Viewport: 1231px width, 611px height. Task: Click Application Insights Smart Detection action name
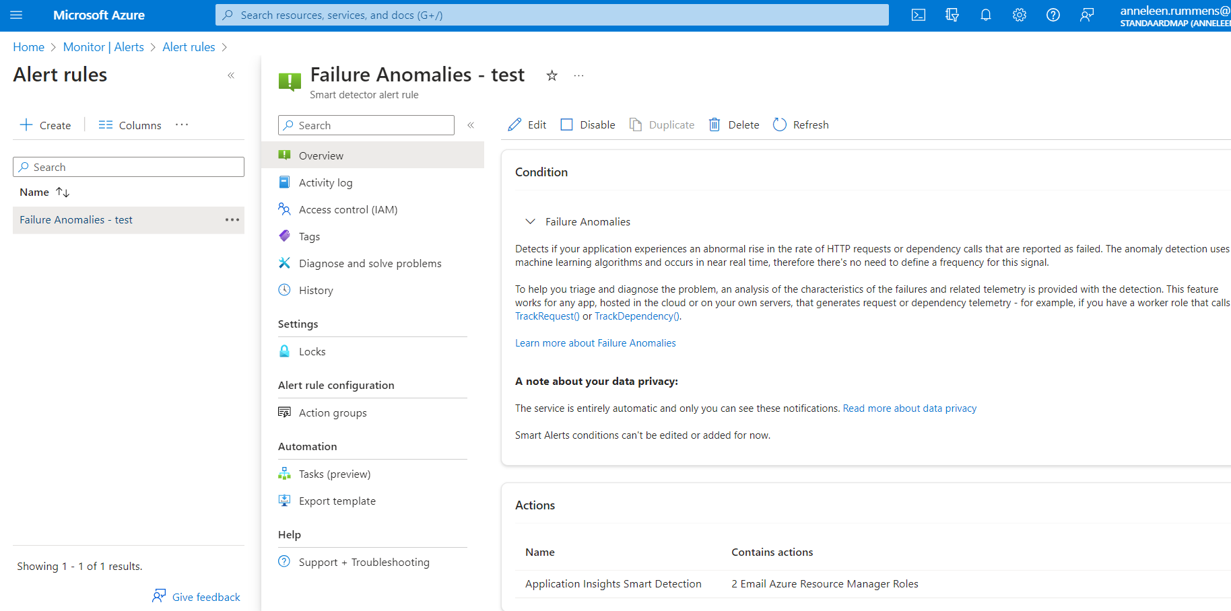613,584
